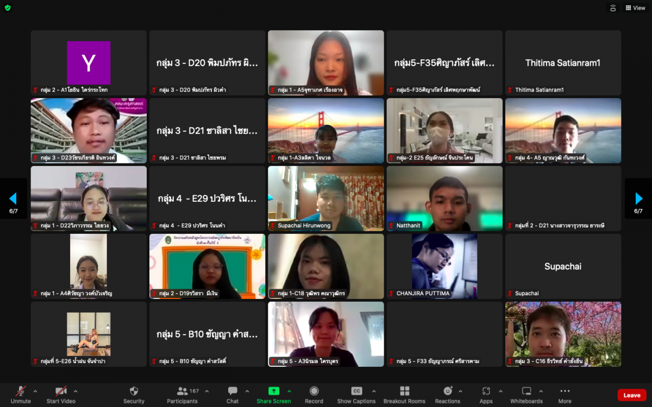The image size is (652, 407).
Task: Start recording with the Record button
Action: [x=314, y=391]
